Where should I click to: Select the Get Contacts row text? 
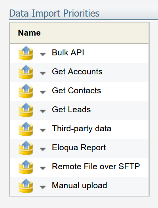point(76,91)
